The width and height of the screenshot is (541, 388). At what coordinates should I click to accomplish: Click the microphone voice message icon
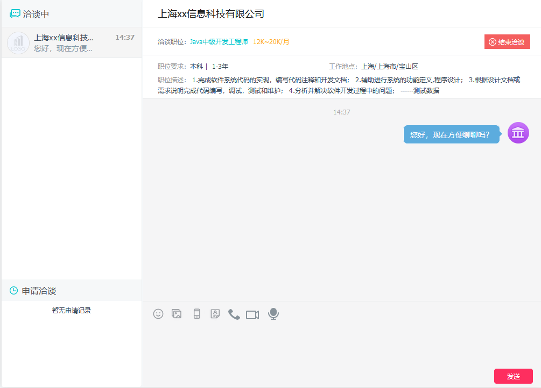[273, 314]
